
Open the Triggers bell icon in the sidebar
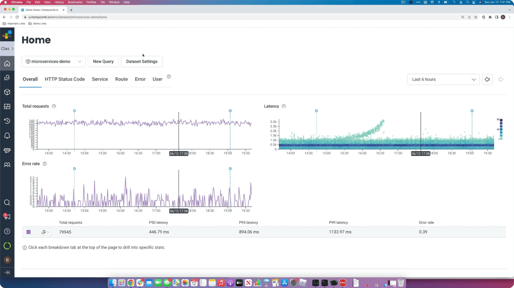(x=7, y=136)
